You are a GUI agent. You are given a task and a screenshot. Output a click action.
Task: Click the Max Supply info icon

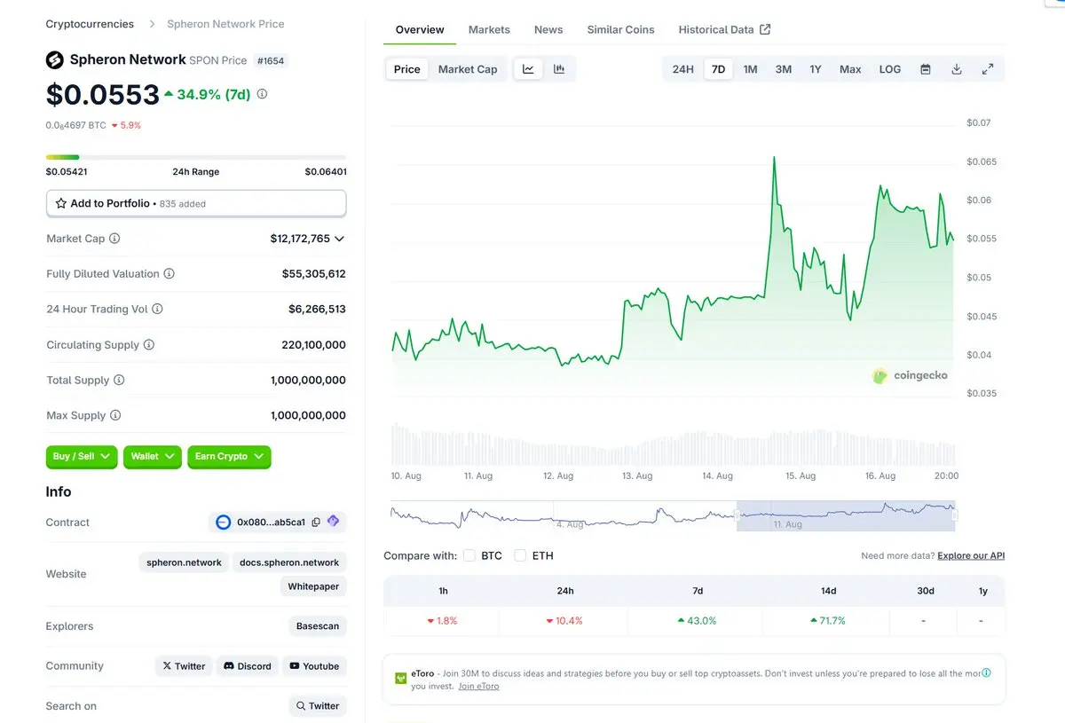pyautogui.click(x=115, y=415)
